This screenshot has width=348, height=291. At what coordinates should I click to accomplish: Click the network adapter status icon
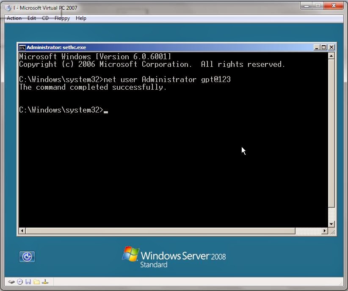[44, 282]
